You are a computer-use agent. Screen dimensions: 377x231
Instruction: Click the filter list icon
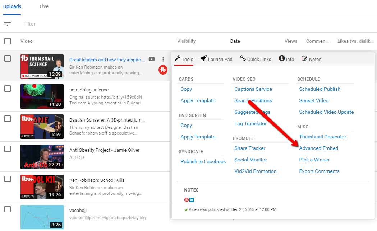tap(8, 24)
